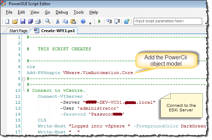Click the PowerGUI app icon in title bar
The width and height of the screenshot is (212, 140).
pyautogui.click(x=3, y=3)
